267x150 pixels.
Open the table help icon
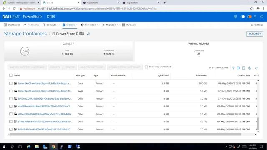pyautogui.click(x=249, y=68)
